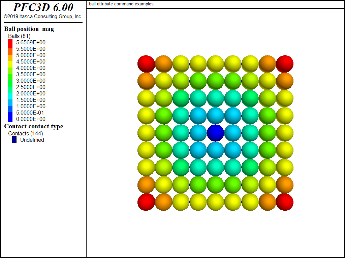
Task: Click the 4.0000E+00 legend value
Action: pyautogui.click(x=31, y=68)
